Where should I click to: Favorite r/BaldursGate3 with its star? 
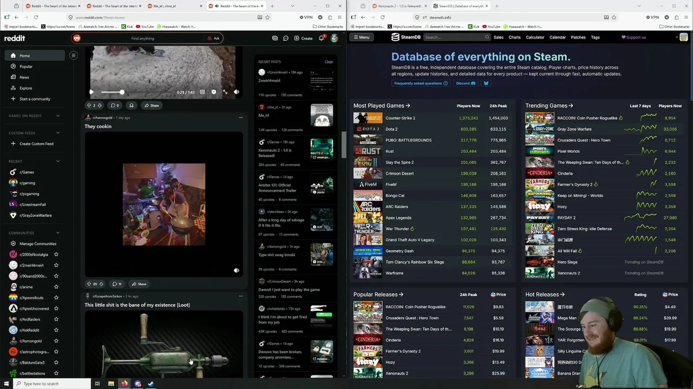56,363
